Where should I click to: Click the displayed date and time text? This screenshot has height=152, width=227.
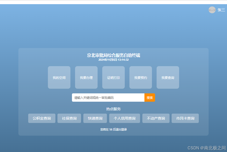tap(113, 60)
